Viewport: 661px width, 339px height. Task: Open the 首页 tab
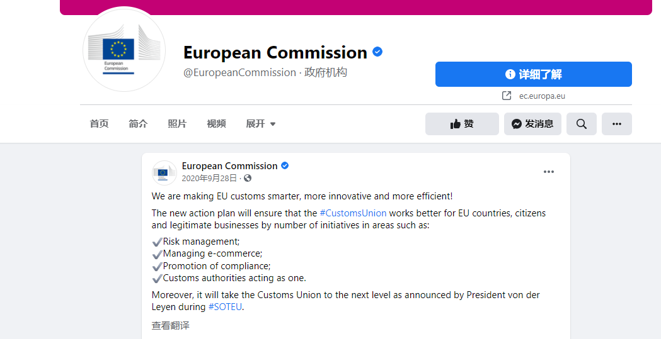click(x=99, y=124)
